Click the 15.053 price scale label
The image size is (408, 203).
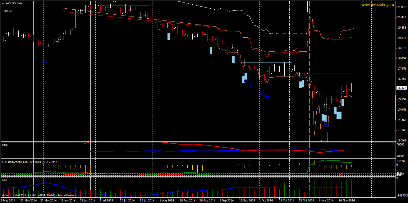pos(402,110)
